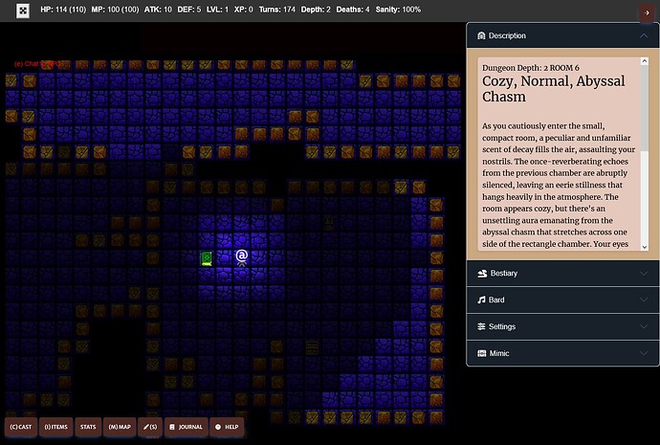
Task: Click the Bestiary creature icon
Action: (482, 274)
